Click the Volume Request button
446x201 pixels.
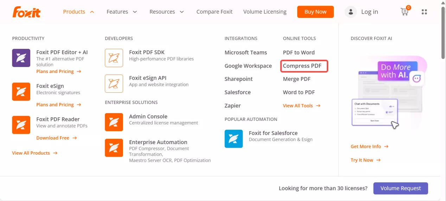tap(400, 188)
